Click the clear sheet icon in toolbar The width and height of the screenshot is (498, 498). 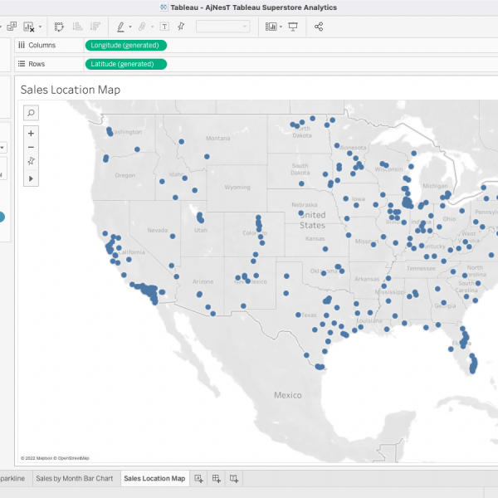[28, 27]
